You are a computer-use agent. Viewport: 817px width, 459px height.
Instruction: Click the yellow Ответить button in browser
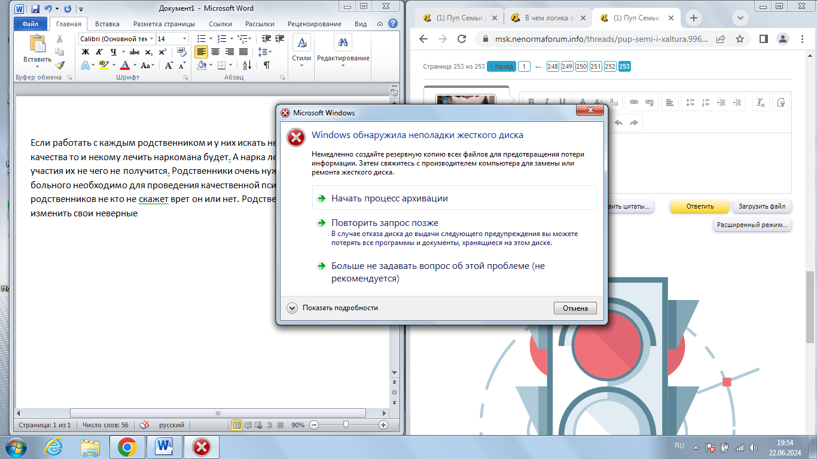[x=700, y=206]
